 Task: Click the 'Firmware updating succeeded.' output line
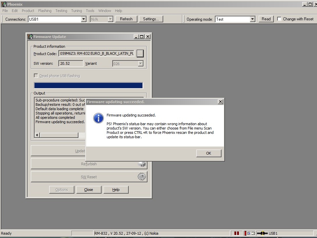click(x=60, y=122)
